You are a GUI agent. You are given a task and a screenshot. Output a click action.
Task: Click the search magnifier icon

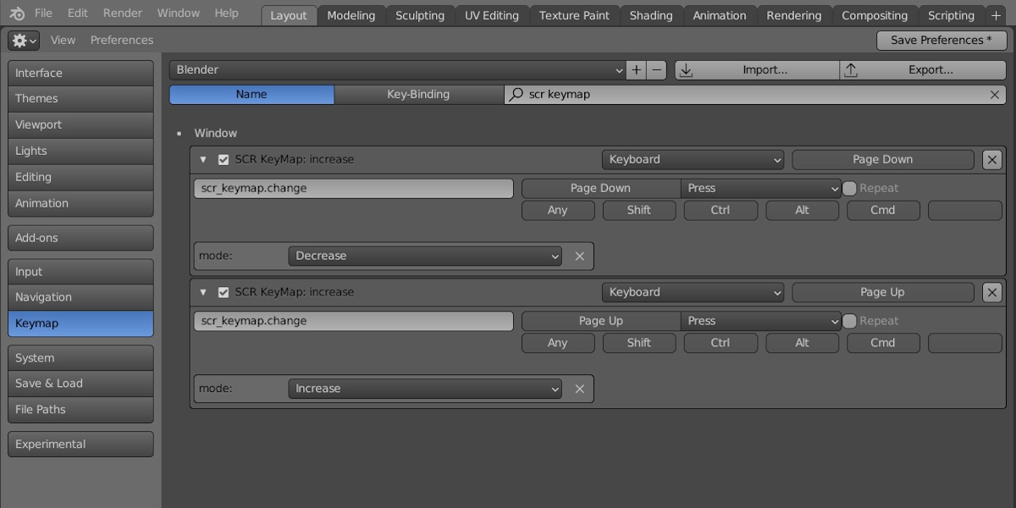click(516, 94)
